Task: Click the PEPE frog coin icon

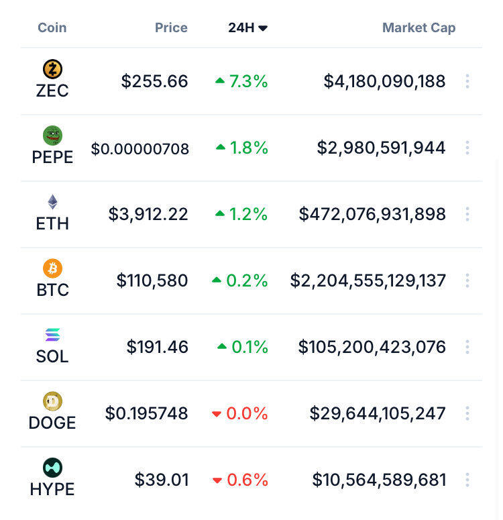Action: pos(52,136)
